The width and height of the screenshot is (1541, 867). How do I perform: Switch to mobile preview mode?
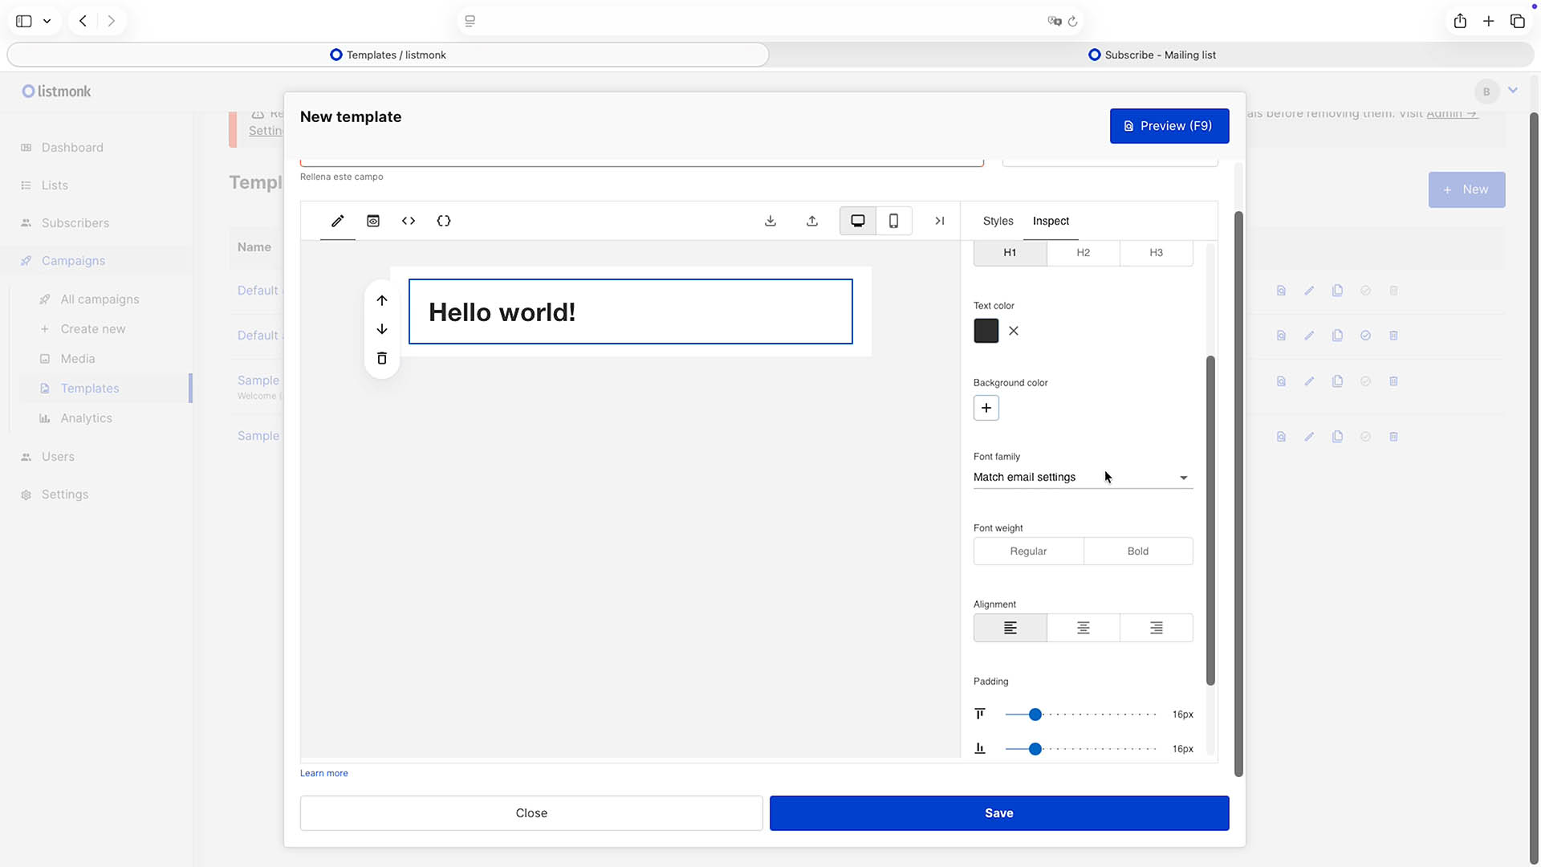[x=893, y=221]
